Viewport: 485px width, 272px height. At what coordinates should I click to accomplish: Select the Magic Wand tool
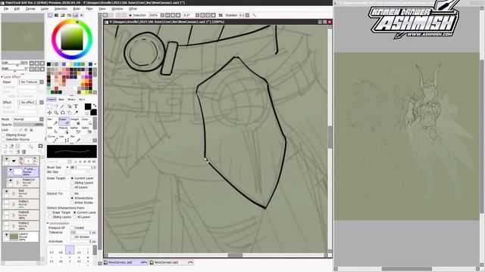pos(63,107)
